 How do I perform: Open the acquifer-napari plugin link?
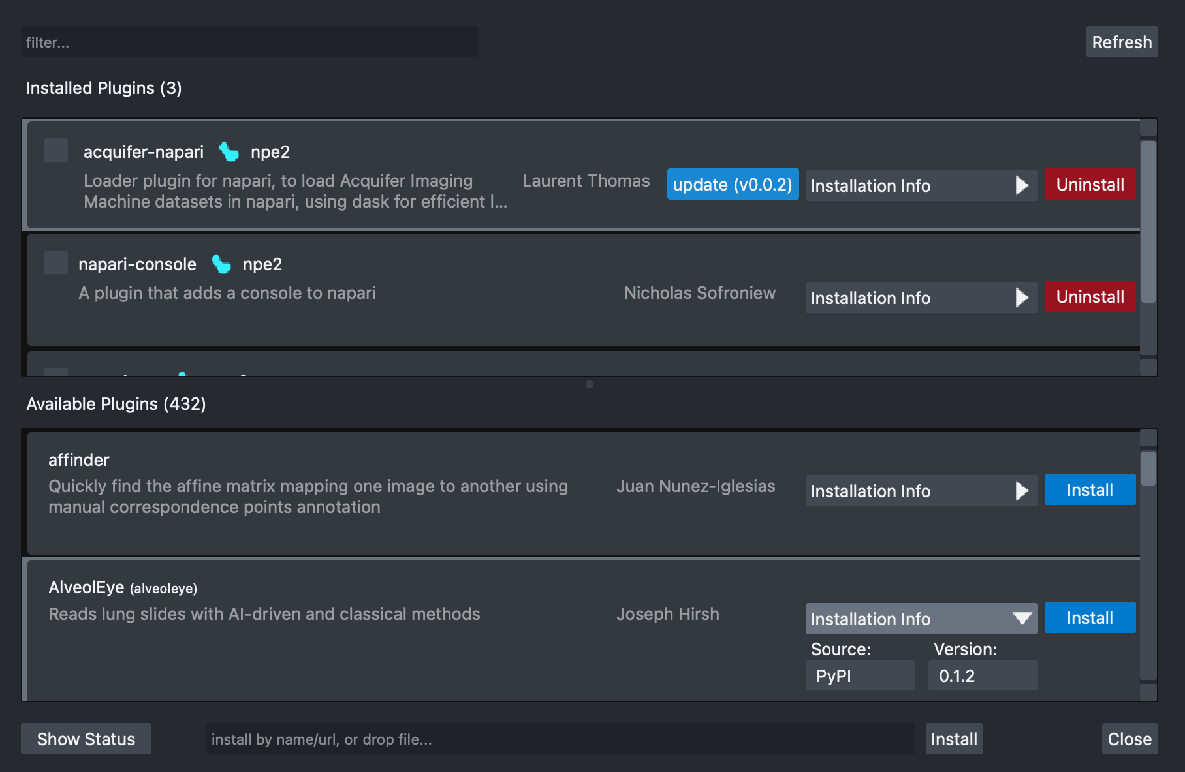pos(143,152)
